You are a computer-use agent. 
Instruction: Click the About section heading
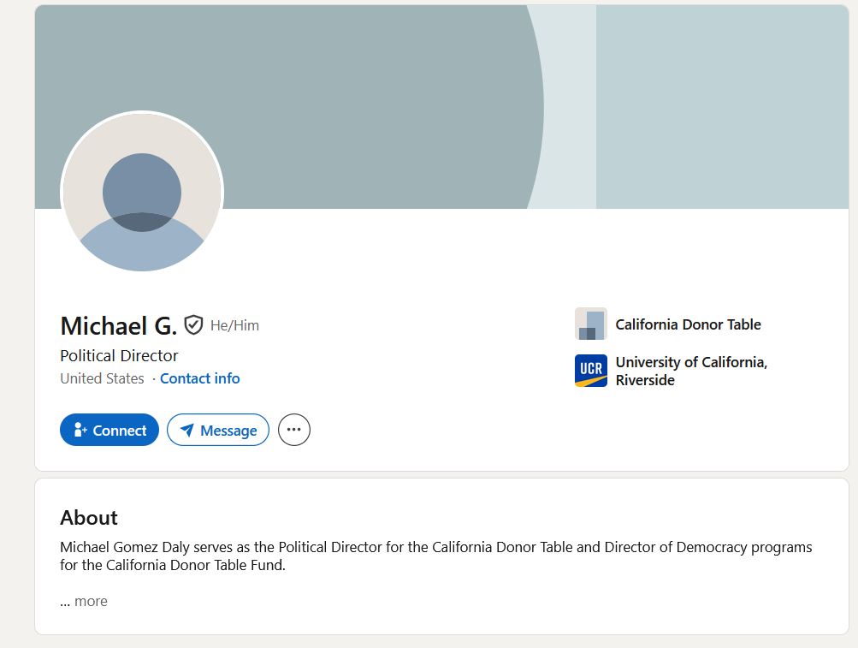coord(89,518)
